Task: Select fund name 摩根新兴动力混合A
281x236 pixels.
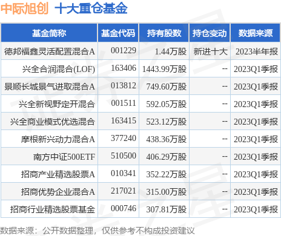Action: 58,139
